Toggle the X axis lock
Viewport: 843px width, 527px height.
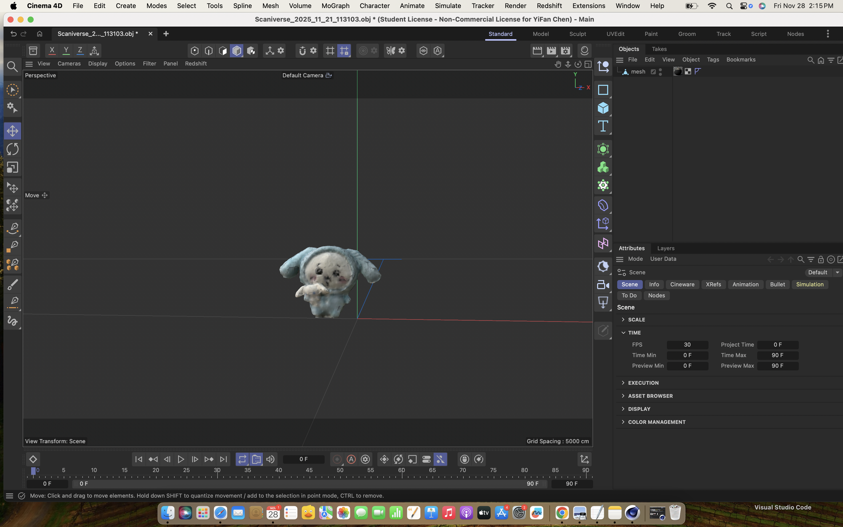pos(52,51)
